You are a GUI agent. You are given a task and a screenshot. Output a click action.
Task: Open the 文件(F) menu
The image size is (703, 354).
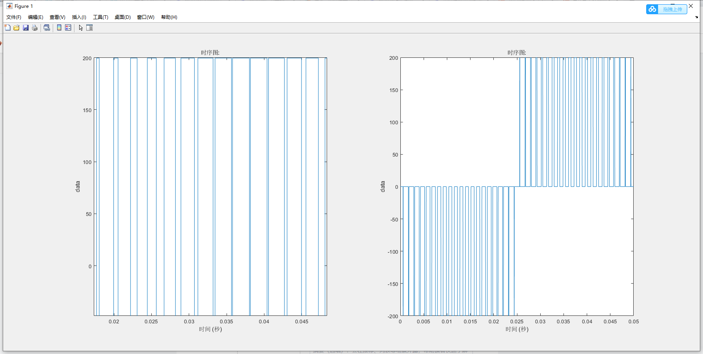[x=14, y=17]
